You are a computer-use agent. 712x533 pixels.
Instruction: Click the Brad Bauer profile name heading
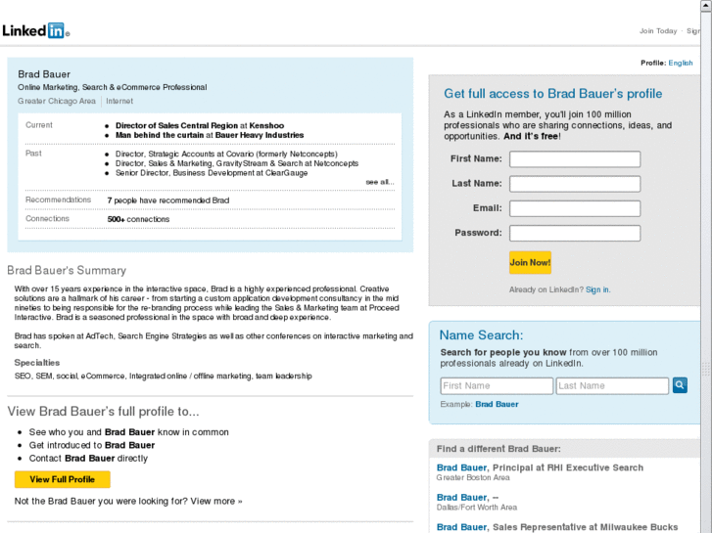pyautogui.click(x=44, y=74)
